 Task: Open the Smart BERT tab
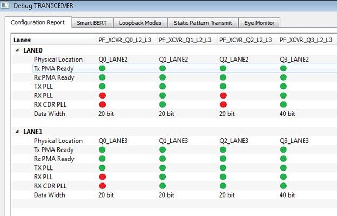pos(92,23)
